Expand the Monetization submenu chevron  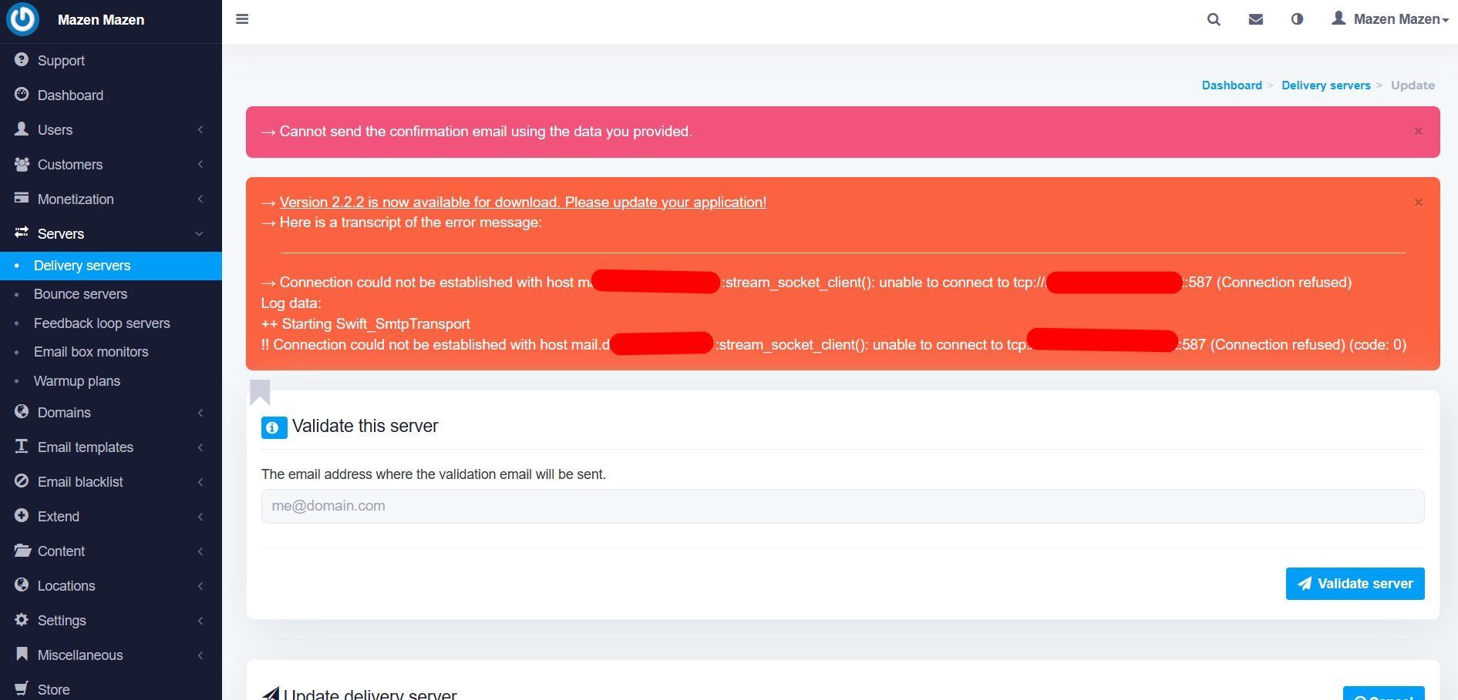[x=200, y=199]
